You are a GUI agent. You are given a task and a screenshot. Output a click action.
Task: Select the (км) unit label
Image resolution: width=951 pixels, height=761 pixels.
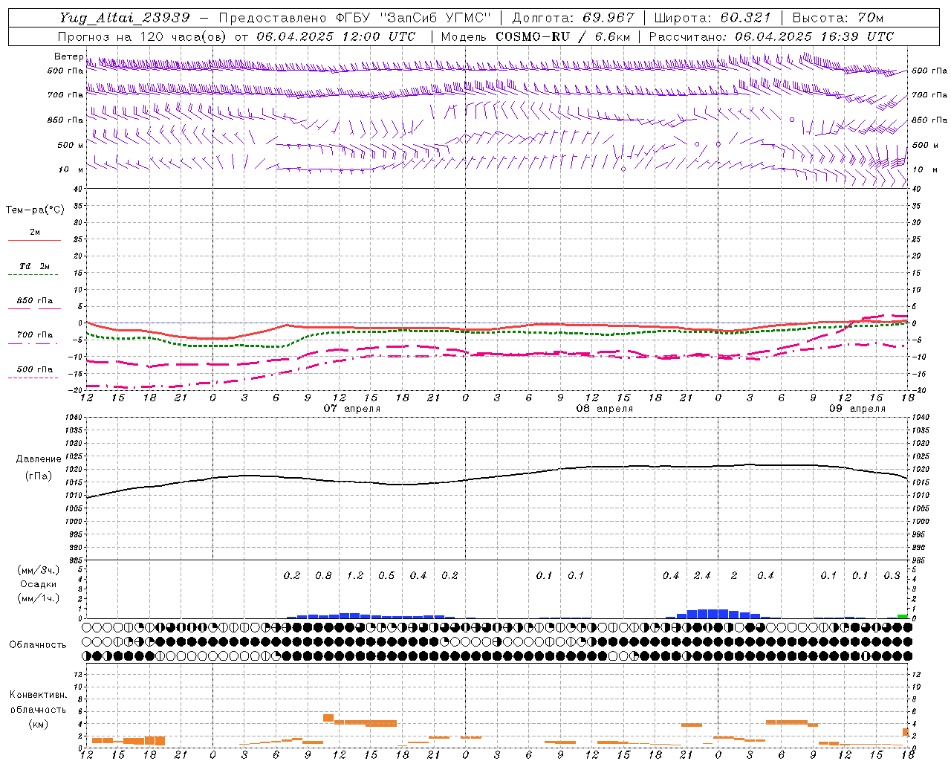[39, 724]
